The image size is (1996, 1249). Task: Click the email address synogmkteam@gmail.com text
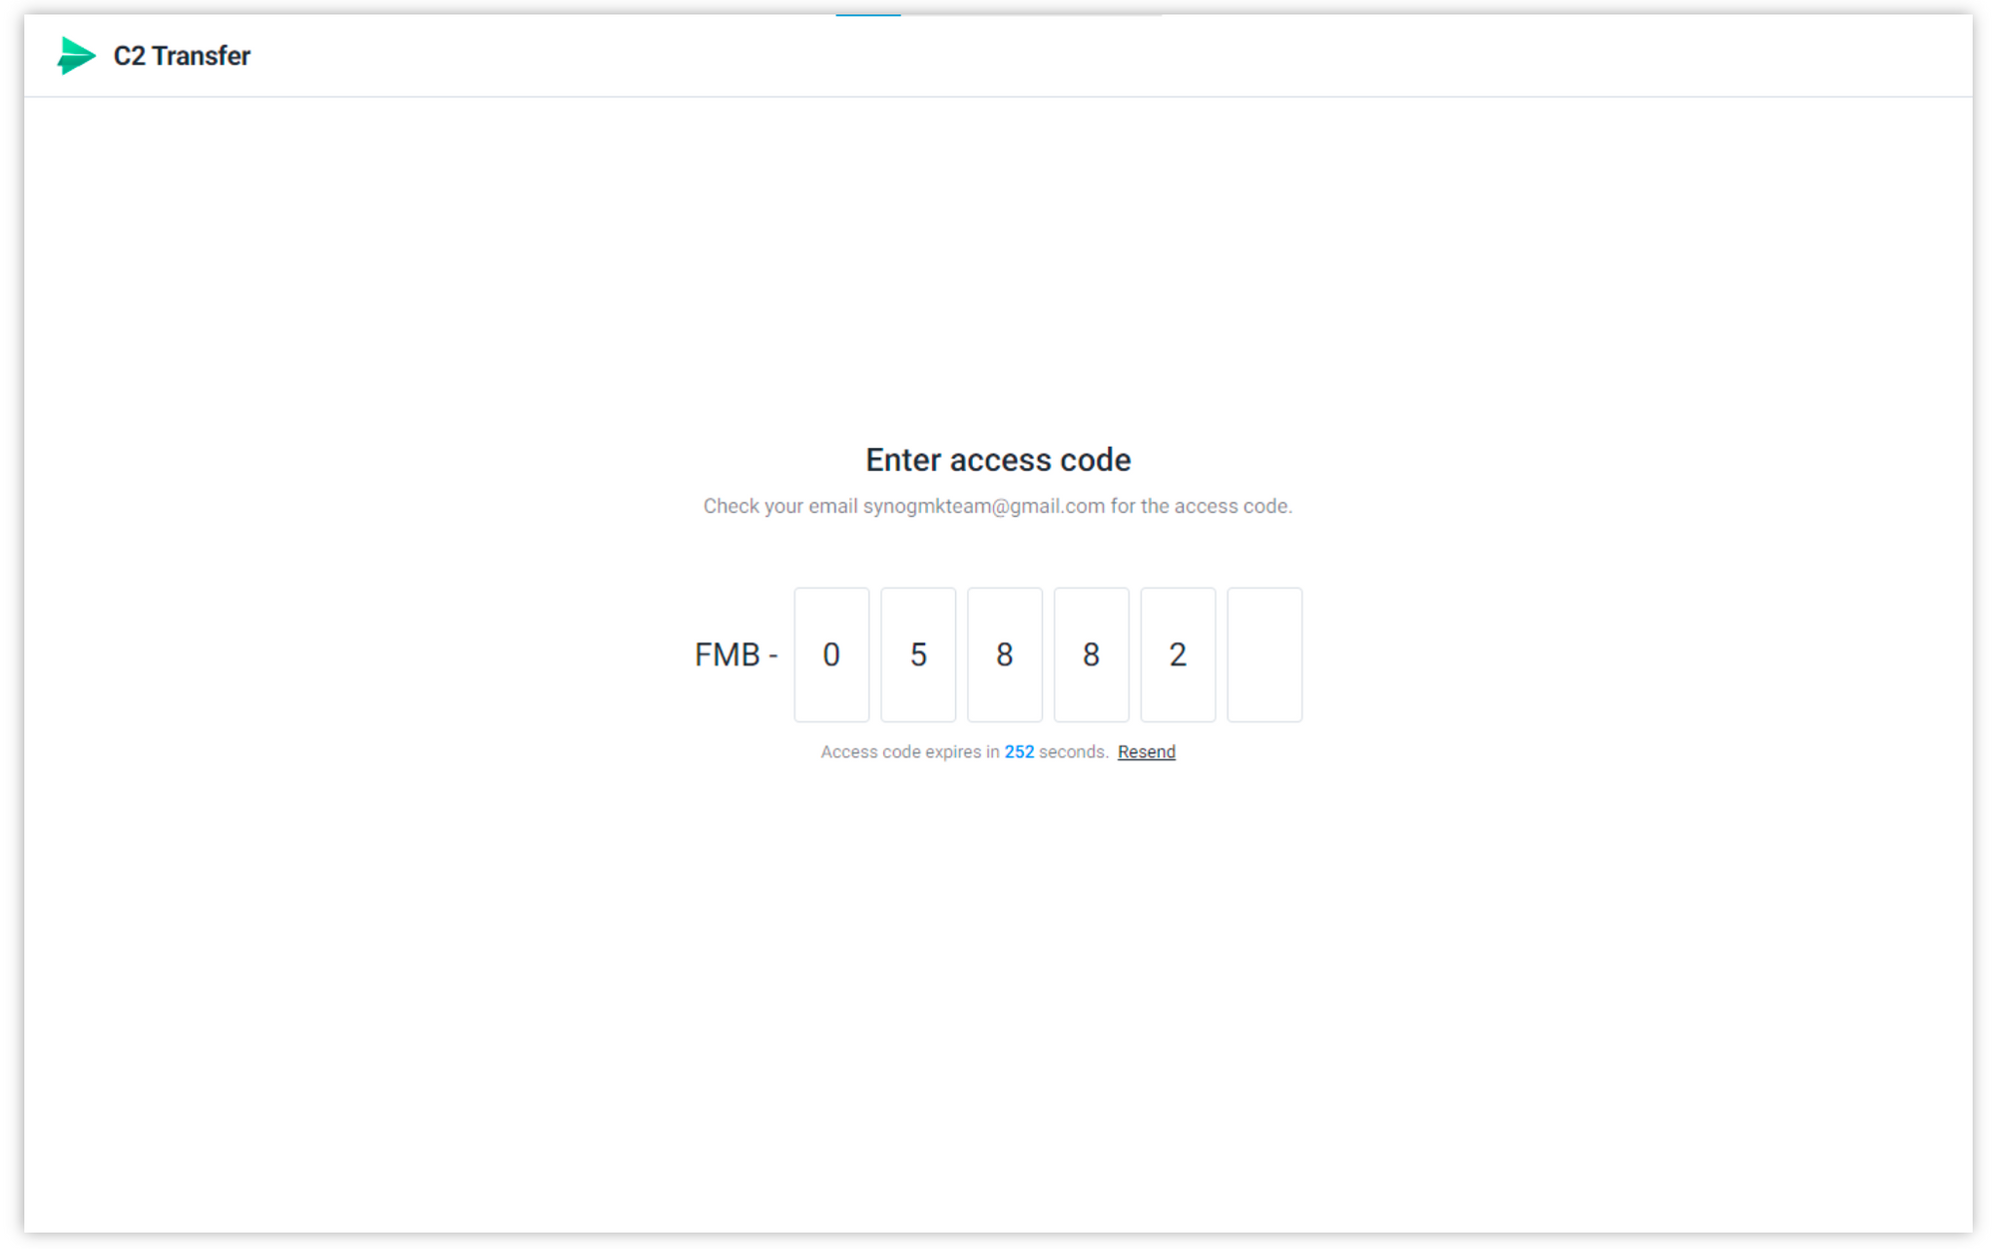point(984,507)
